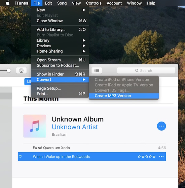Set the star rating on the Redwoods song
Screen dimensions: 185x188
(x=147, y=157)
